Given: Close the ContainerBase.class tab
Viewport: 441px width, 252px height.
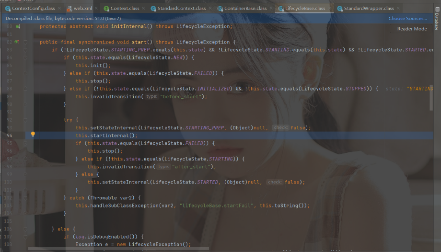Looking at the screenshot, I should pyautogui.click(x=271, y=9).
